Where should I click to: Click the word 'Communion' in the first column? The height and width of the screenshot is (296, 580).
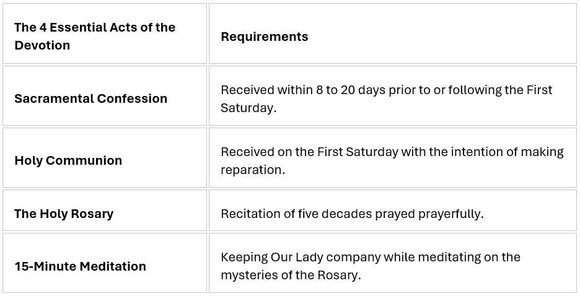coord(84,160)
